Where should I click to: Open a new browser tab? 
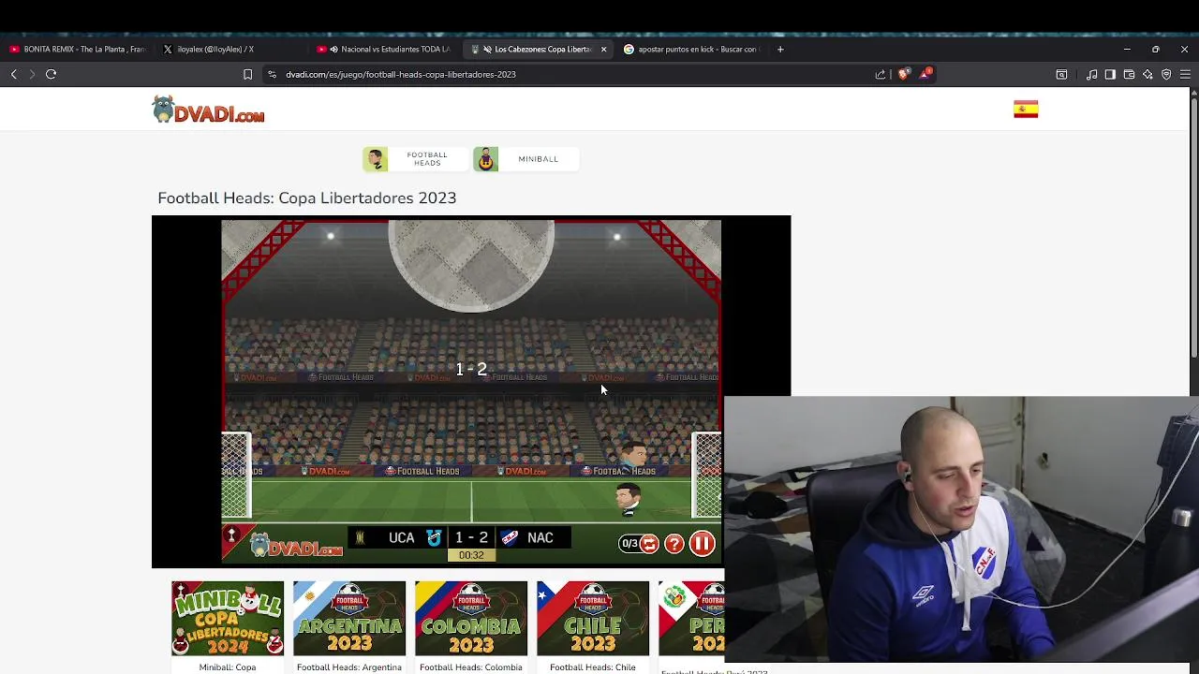coord(780,49)
